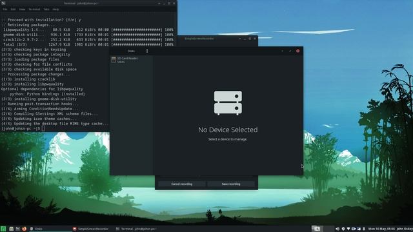Close the Terminal window
The width and height of the screenshot is (413, 232).
coord(174,3)
